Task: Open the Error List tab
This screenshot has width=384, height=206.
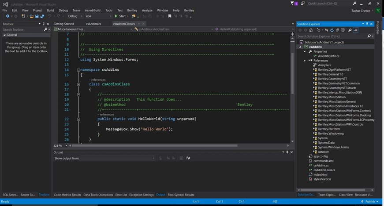Action: click(121, 195)
